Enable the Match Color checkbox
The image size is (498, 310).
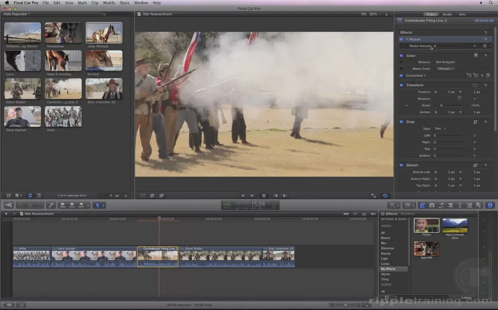coord(401,69)
